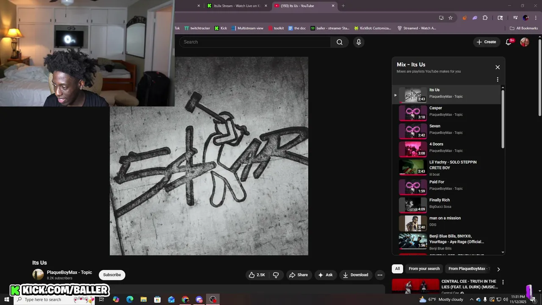Open Windows Start menu
Viewport: 542px width, 305px height.
pyautogui.click(x=6, y=299)
